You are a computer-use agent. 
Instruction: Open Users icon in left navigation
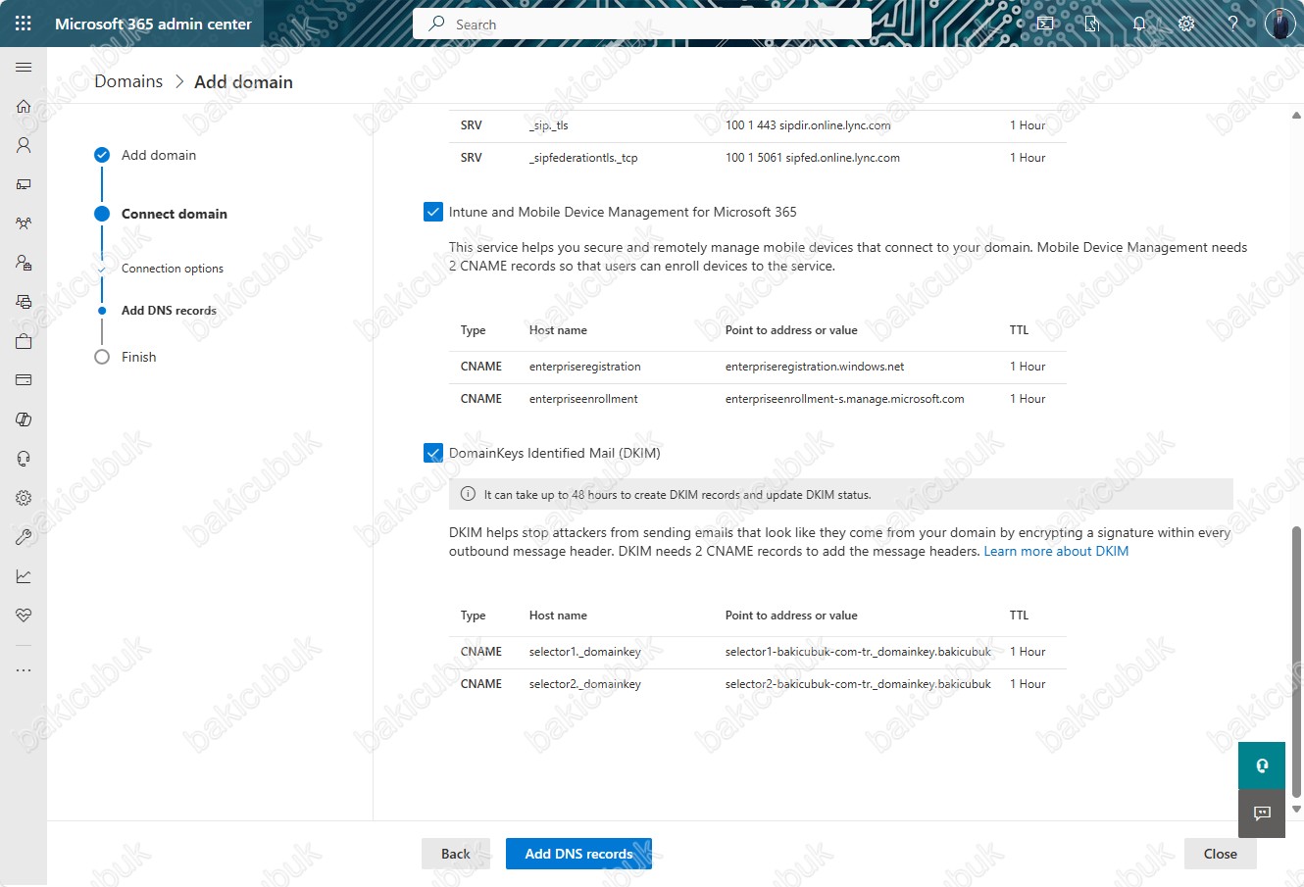24,145
